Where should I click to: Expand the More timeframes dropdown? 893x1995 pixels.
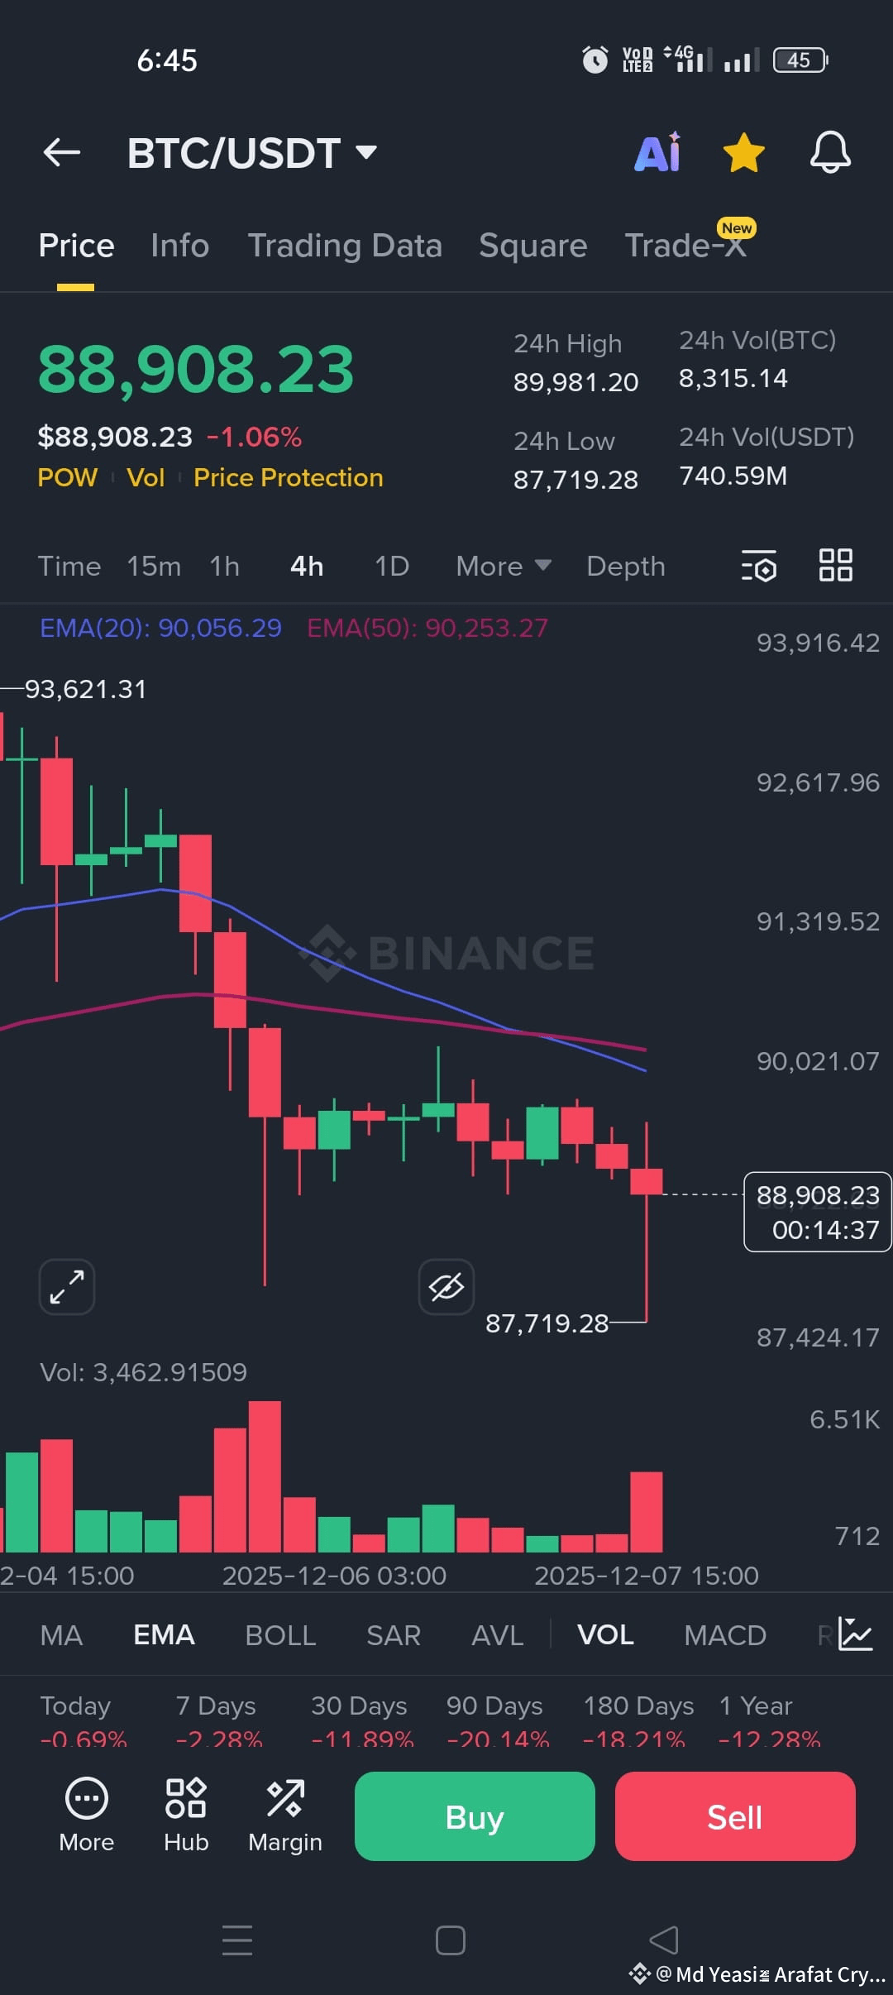(504, 566)
